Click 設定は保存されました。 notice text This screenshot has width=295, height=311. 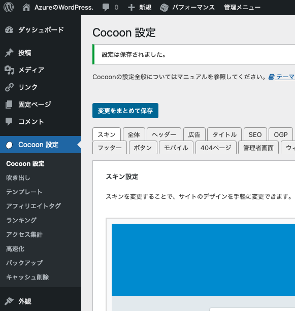(134, 54)
